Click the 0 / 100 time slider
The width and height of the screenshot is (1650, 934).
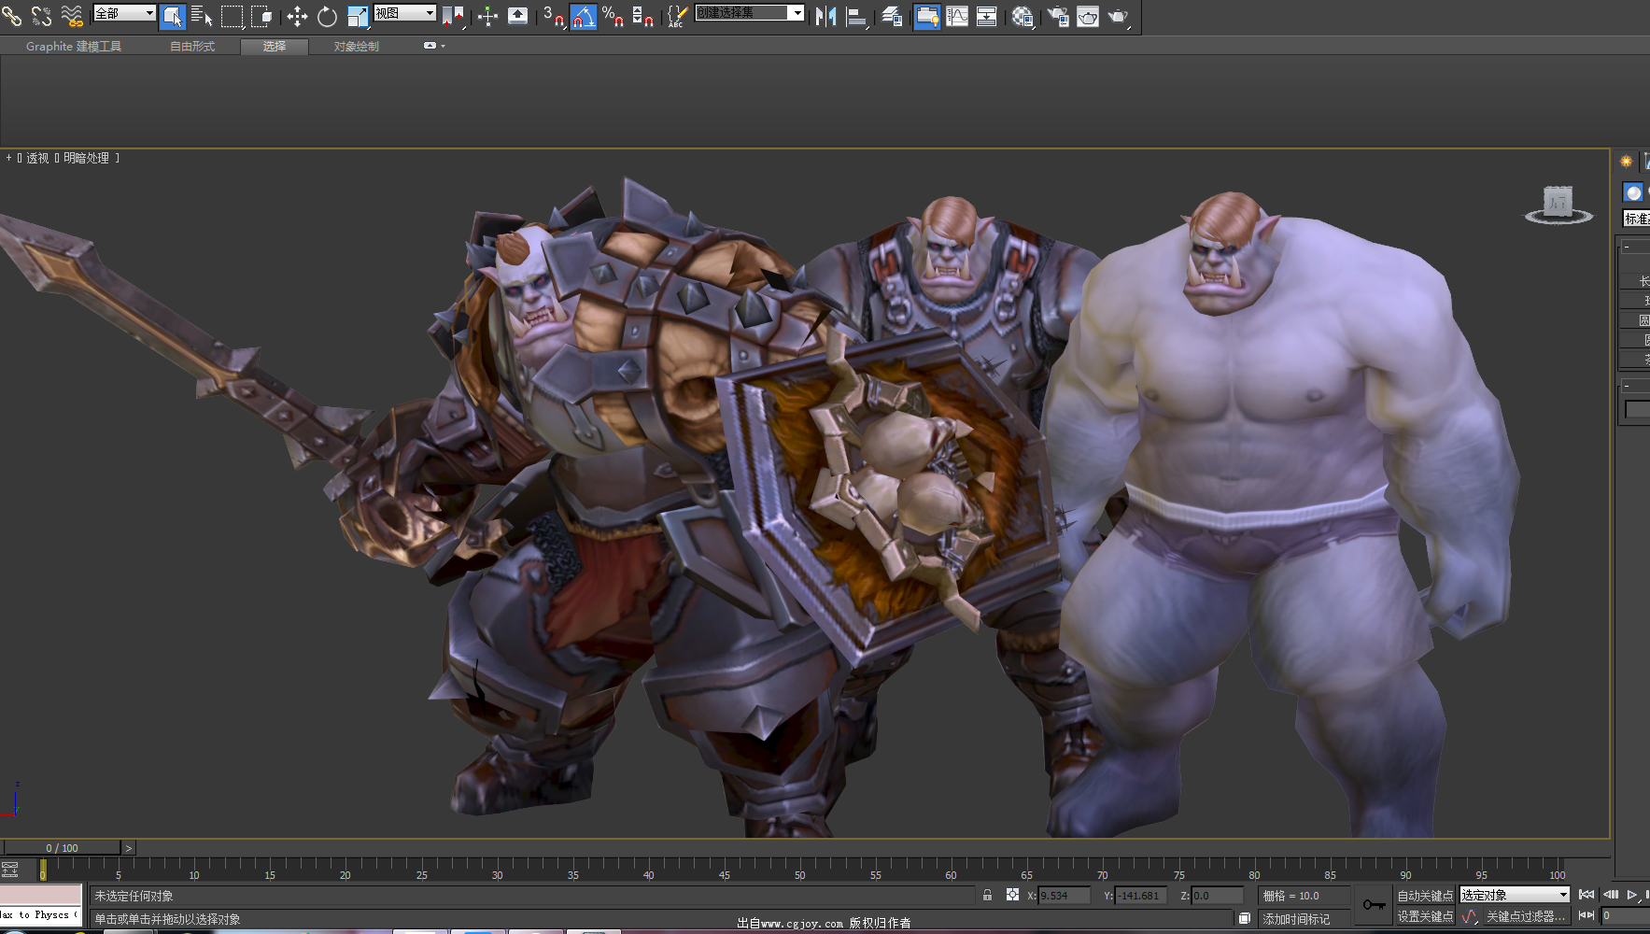[x=62, y=848]
